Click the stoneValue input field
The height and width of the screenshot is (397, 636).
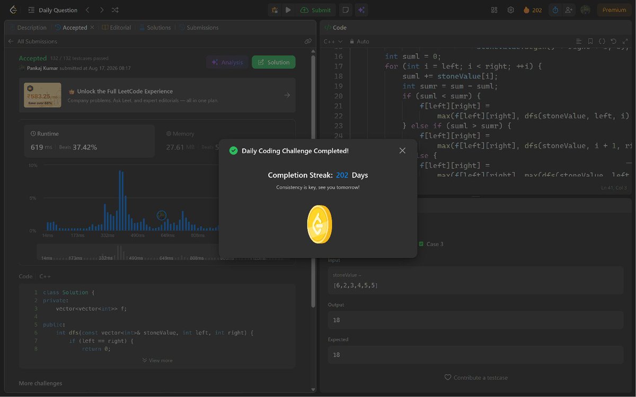[476, 281]
